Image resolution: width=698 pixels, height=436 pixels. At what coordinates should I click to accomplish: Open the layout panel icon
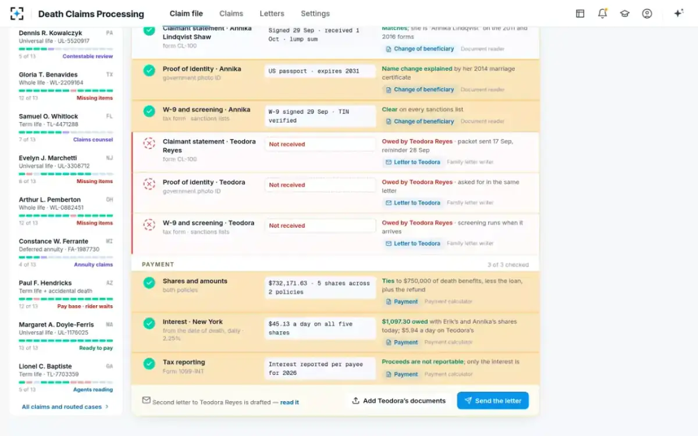click(580, 13)
